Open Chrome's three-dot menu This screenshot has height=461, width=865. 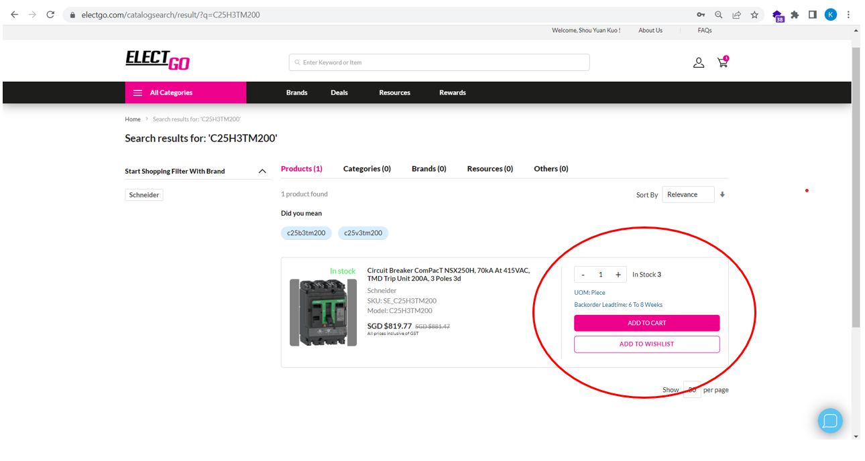[x=848, y=15]
